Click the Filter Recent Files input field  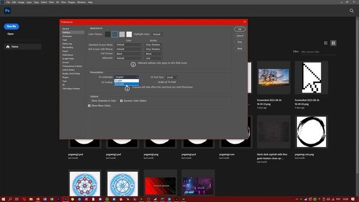pos(318,52)
